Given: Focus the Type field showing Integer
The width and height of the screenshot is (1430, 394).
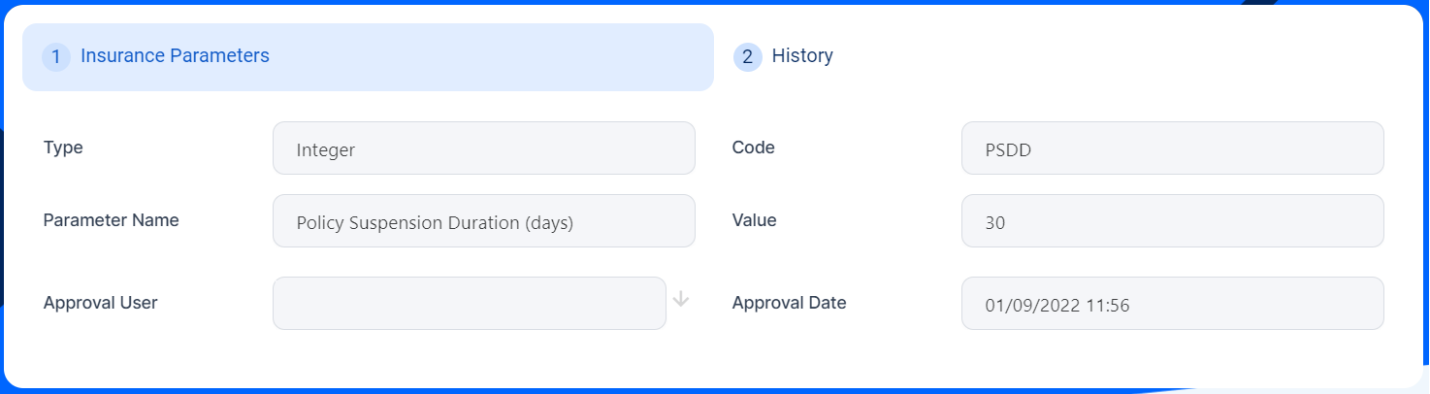Looking at the screenshot, I should click(483, 148).
